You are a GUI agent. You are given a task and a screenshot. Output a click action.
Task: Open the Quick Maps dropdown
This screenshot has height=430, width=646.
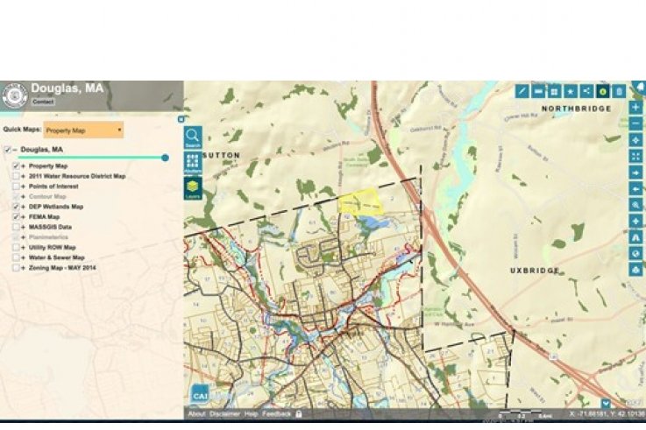coord(84,130)
